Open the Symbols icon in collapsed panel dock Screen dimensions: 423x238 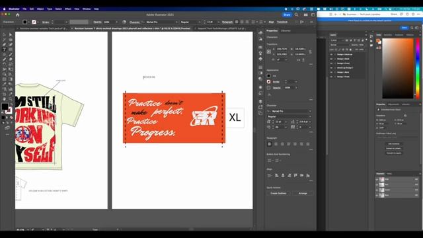point(260,59)
